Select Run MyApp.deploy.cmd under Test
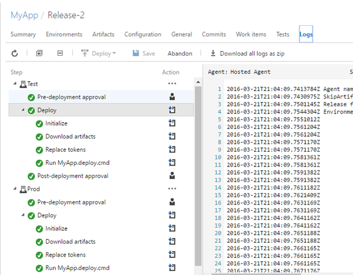 click(101, 163)
